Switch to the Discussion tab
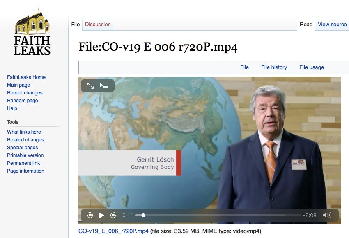The width and height of the screenshot is (349, 238). [98, 25]
